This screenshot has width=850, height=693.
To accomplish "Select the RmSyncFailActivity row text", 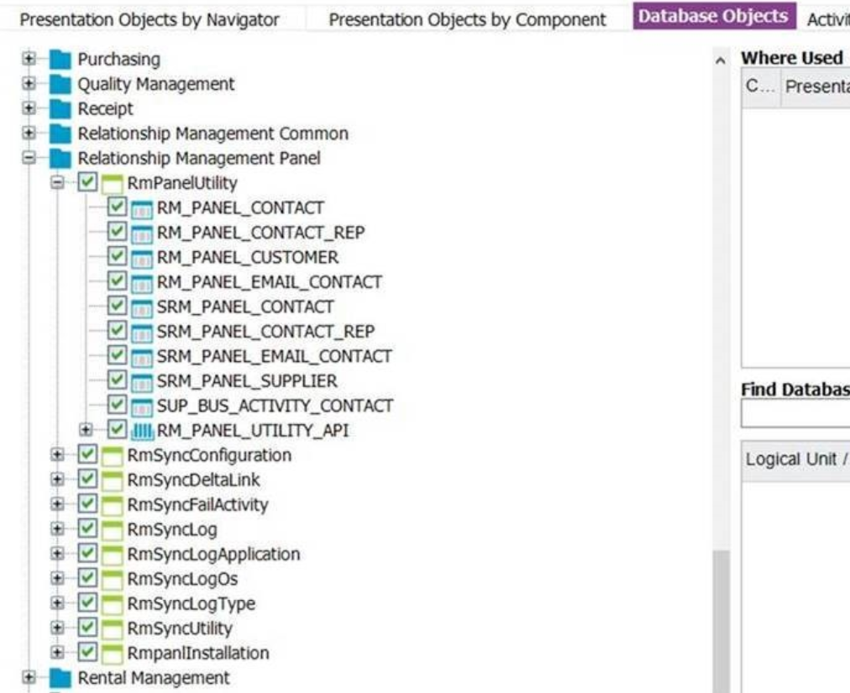I will coord(198,505).
